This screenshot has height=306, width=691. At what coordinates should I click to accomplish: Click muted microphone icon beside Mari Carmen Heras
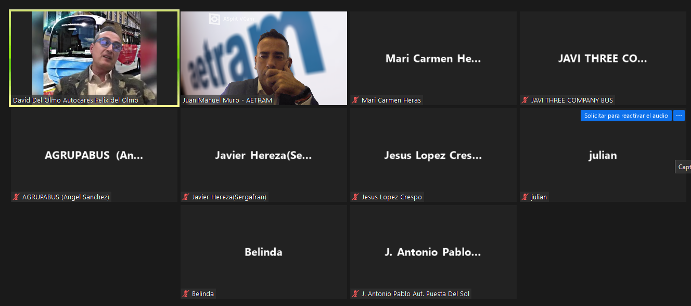tap(356, 100)
